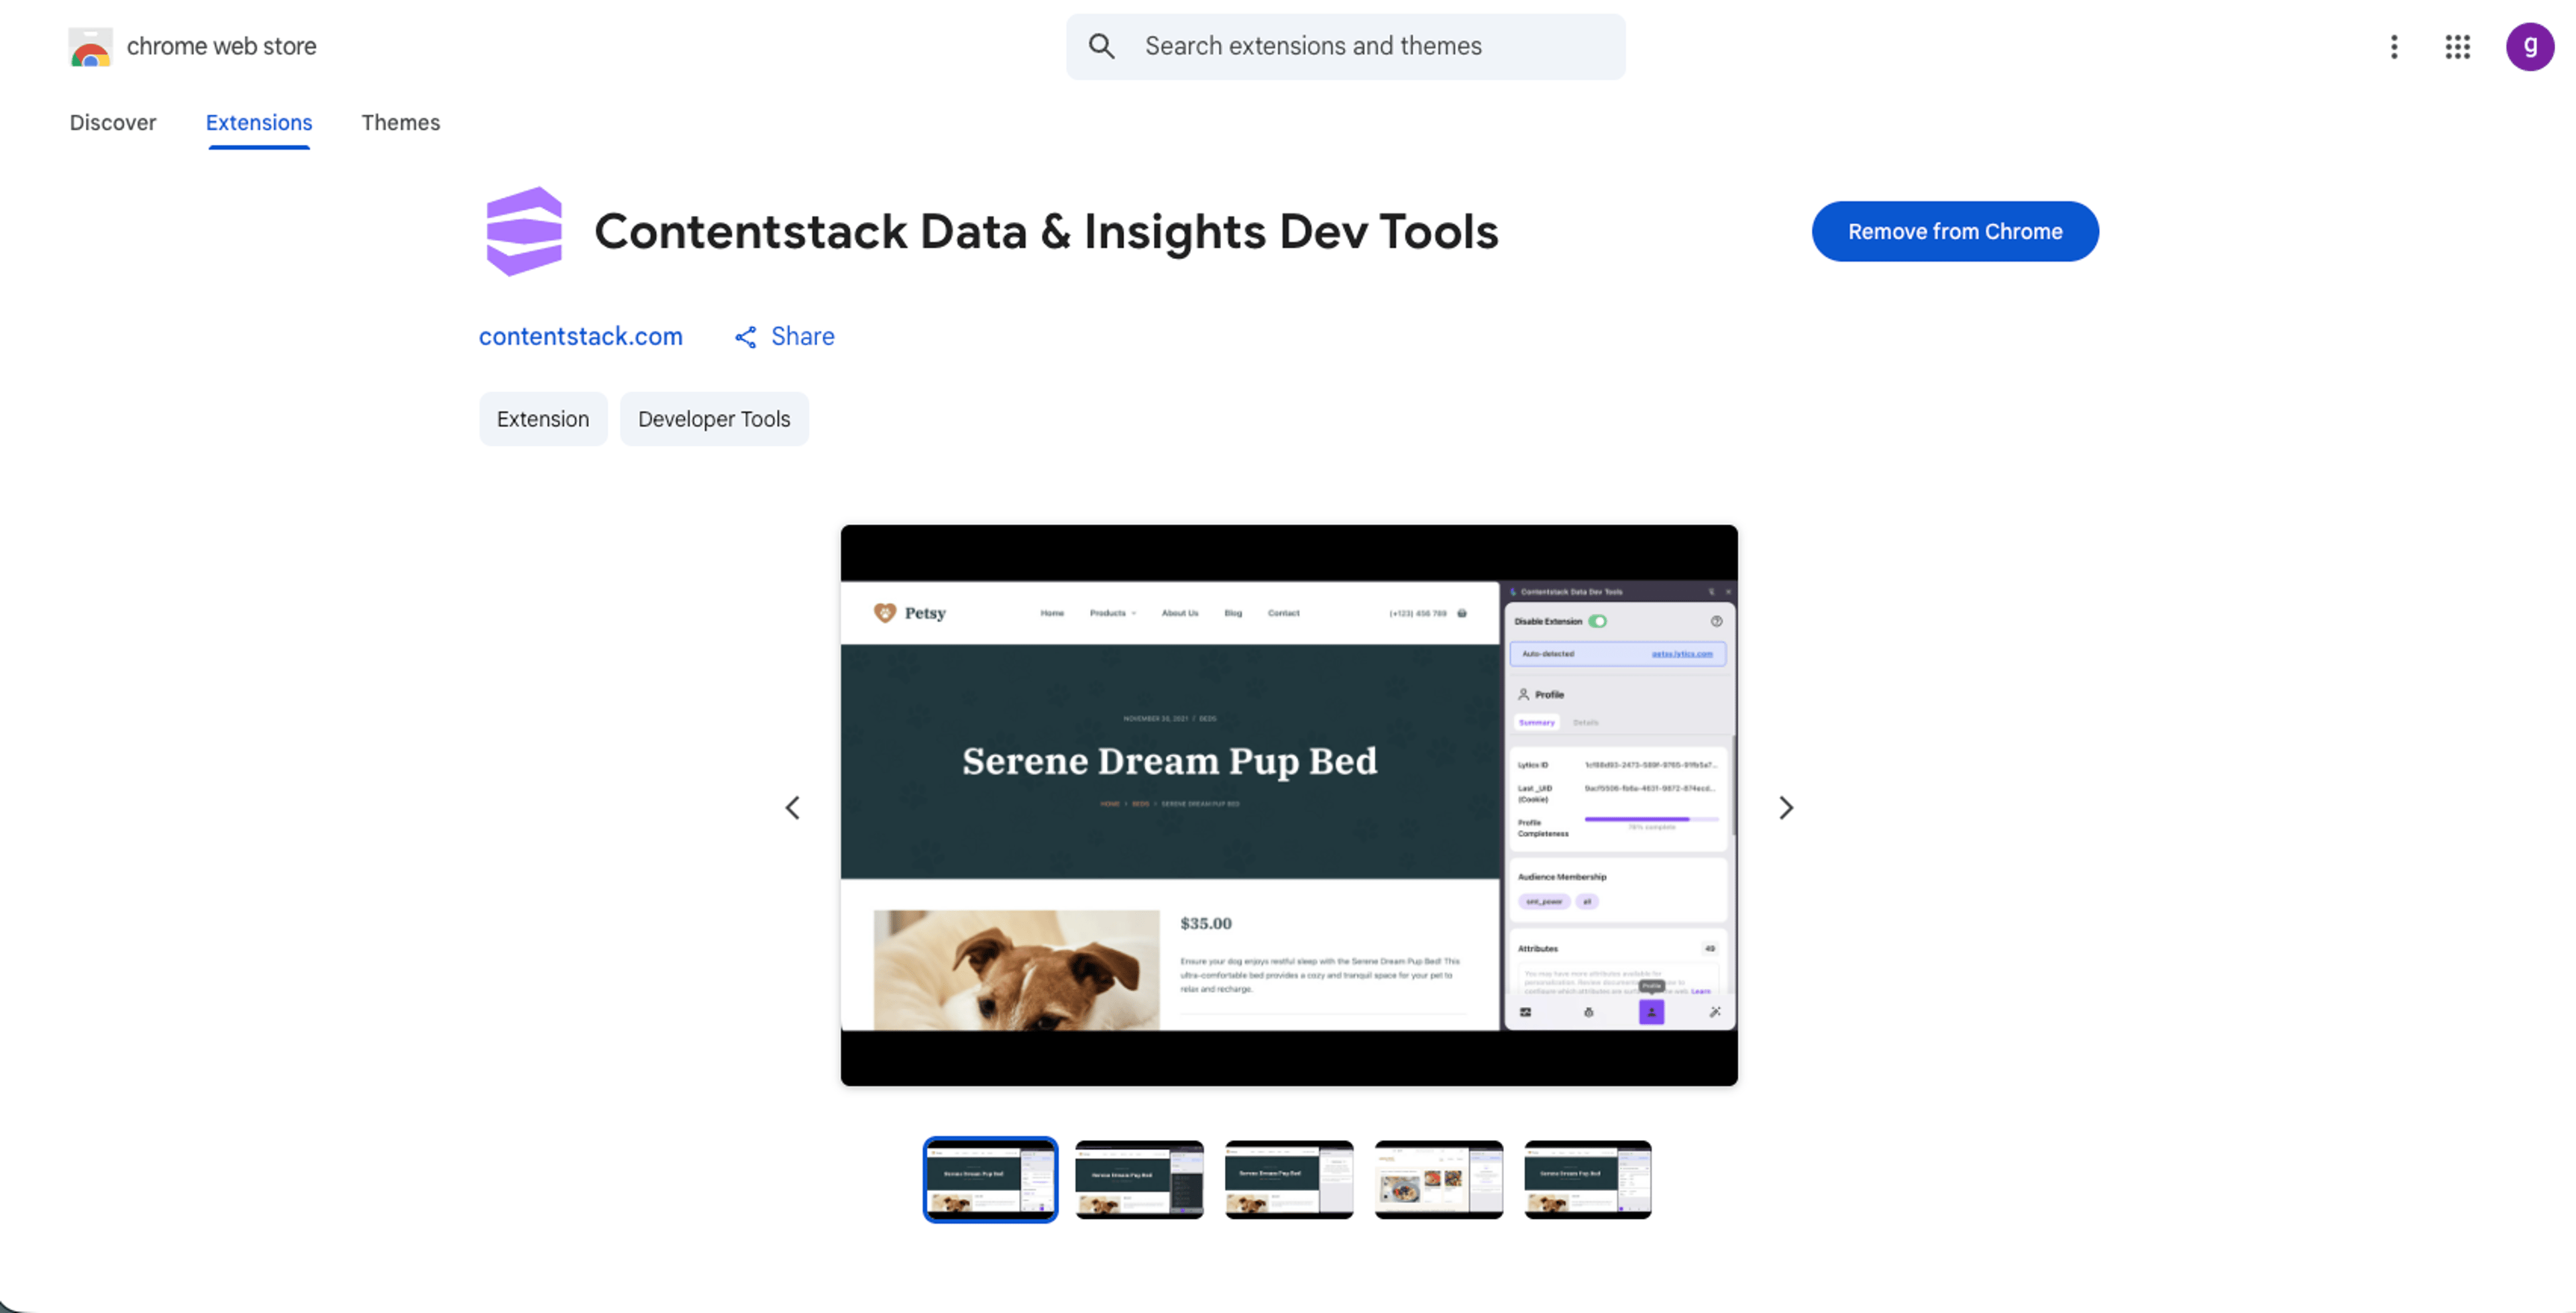
Task: Click the extension title heading text
Action: click(x=1046, y=231)
